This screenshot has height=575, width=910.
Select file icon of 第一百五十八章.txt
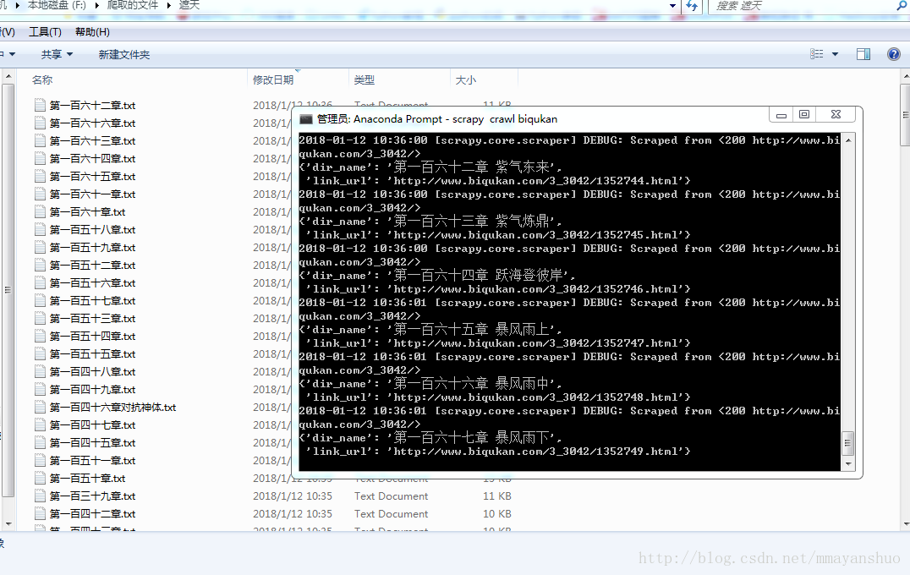[x=40, y=230]
